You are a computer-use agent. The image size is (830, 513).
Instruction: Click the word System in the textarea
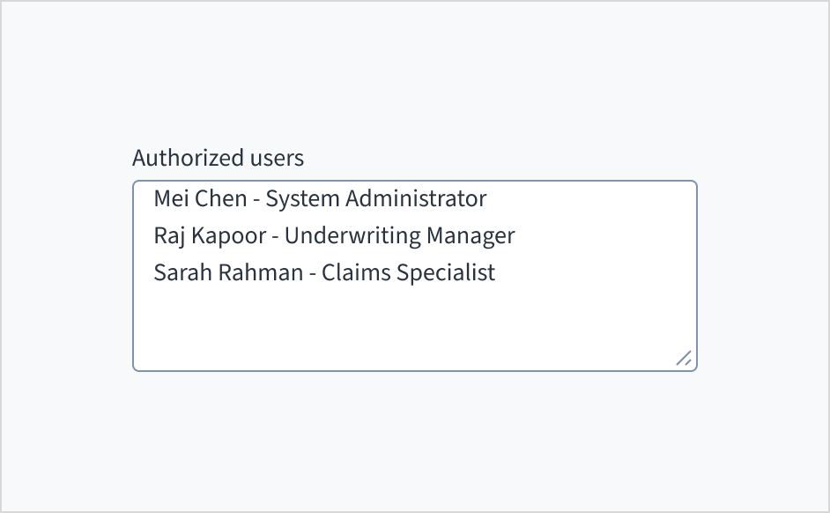click(302, 198)
